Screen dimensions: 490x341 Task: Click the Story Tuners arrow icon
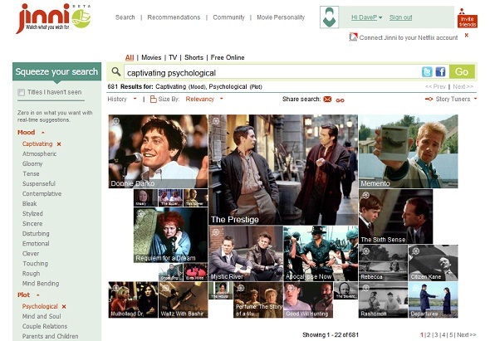click(429, 99)
